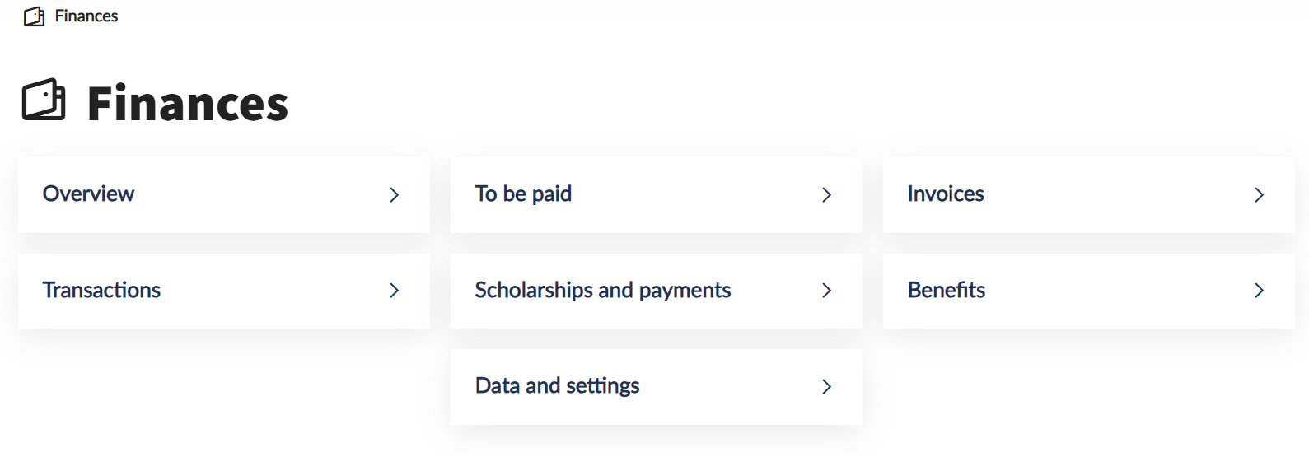Expand Scholarships and payments via its chevron
Image resolution: width=1309 pixels, height=457 pixels.
pos(827,291)
